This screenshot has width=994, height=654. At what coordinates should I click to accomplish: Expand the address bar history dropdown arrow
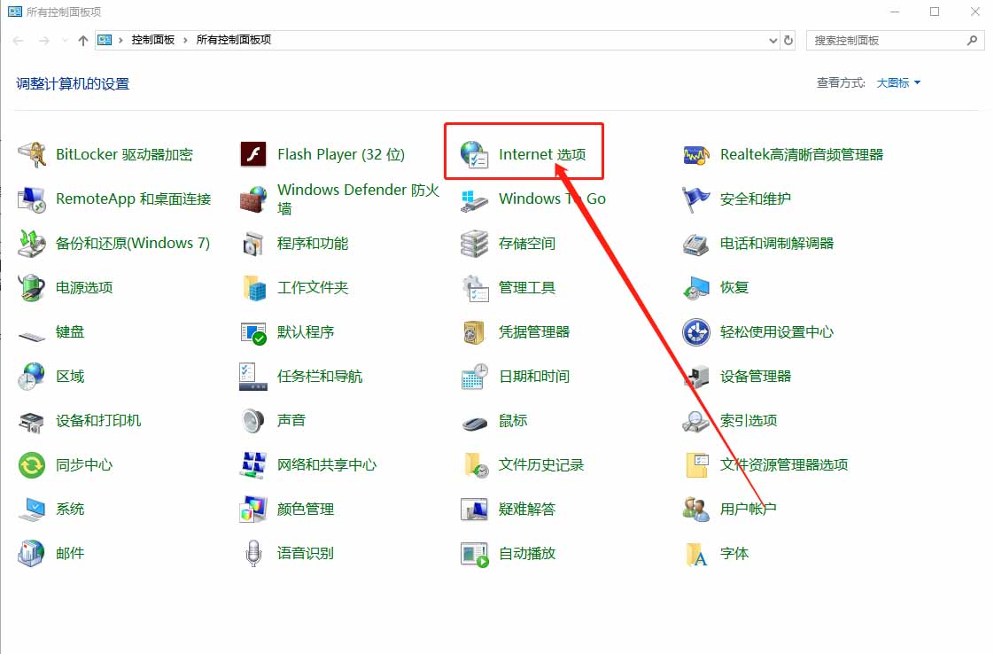(x=773, y=40)
